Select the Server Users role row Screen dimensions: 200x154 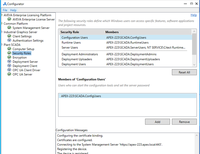(126, 47)
